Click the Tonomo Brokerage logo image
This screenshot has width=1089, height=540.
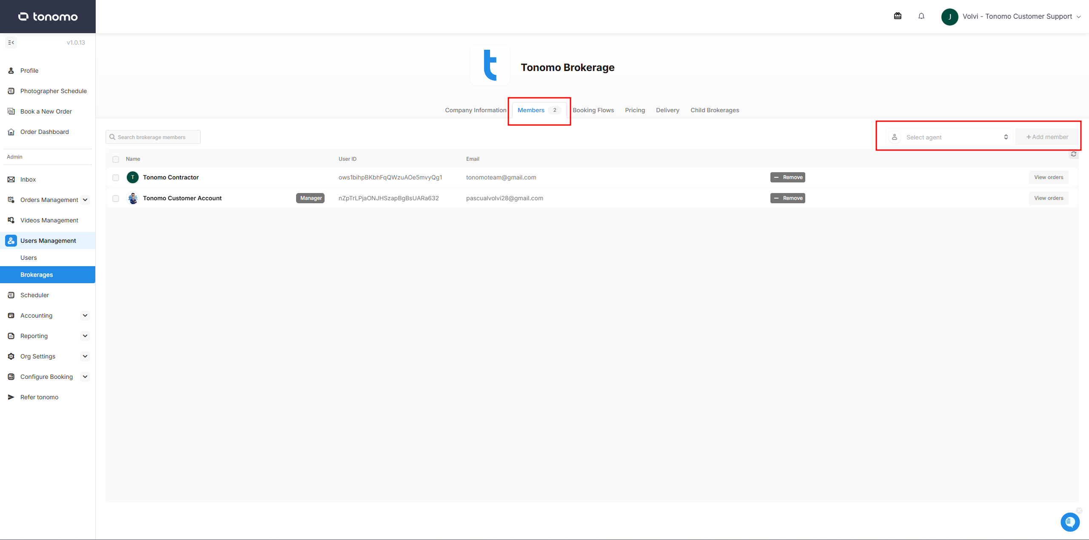click(490, 65)
